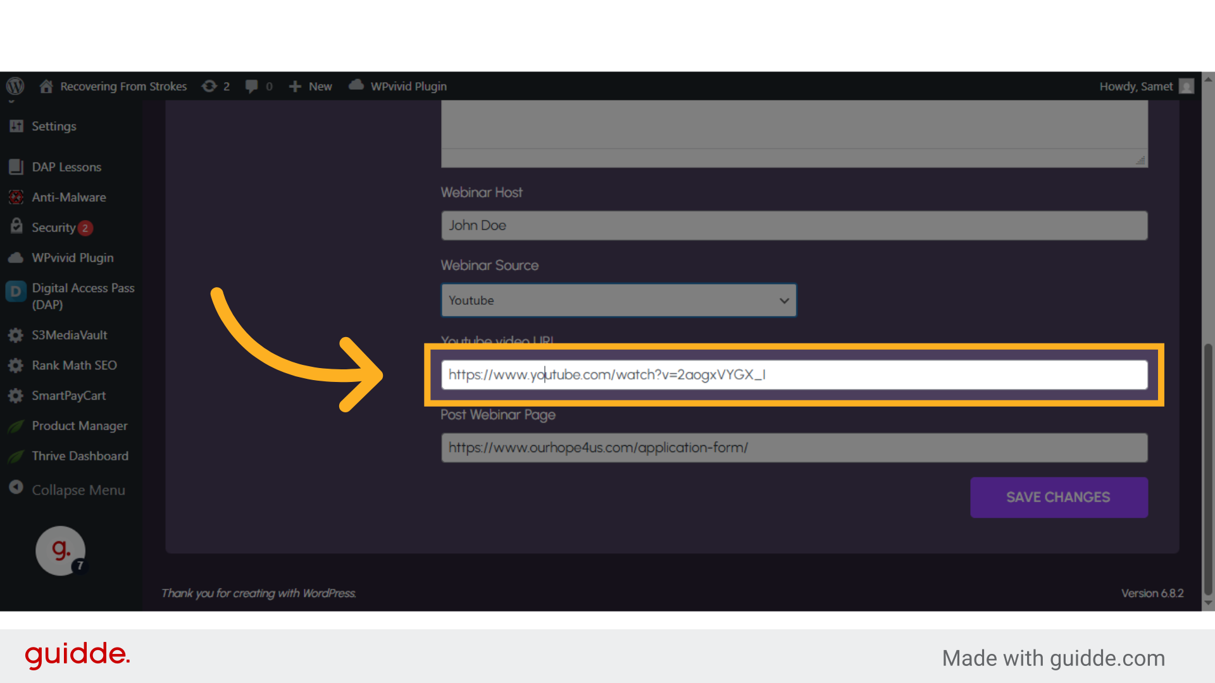Image resolution: width=1215 pixels, height=683 pixels.
Task: Click the Digital Access Pass D icon
Action: [16, 292]
